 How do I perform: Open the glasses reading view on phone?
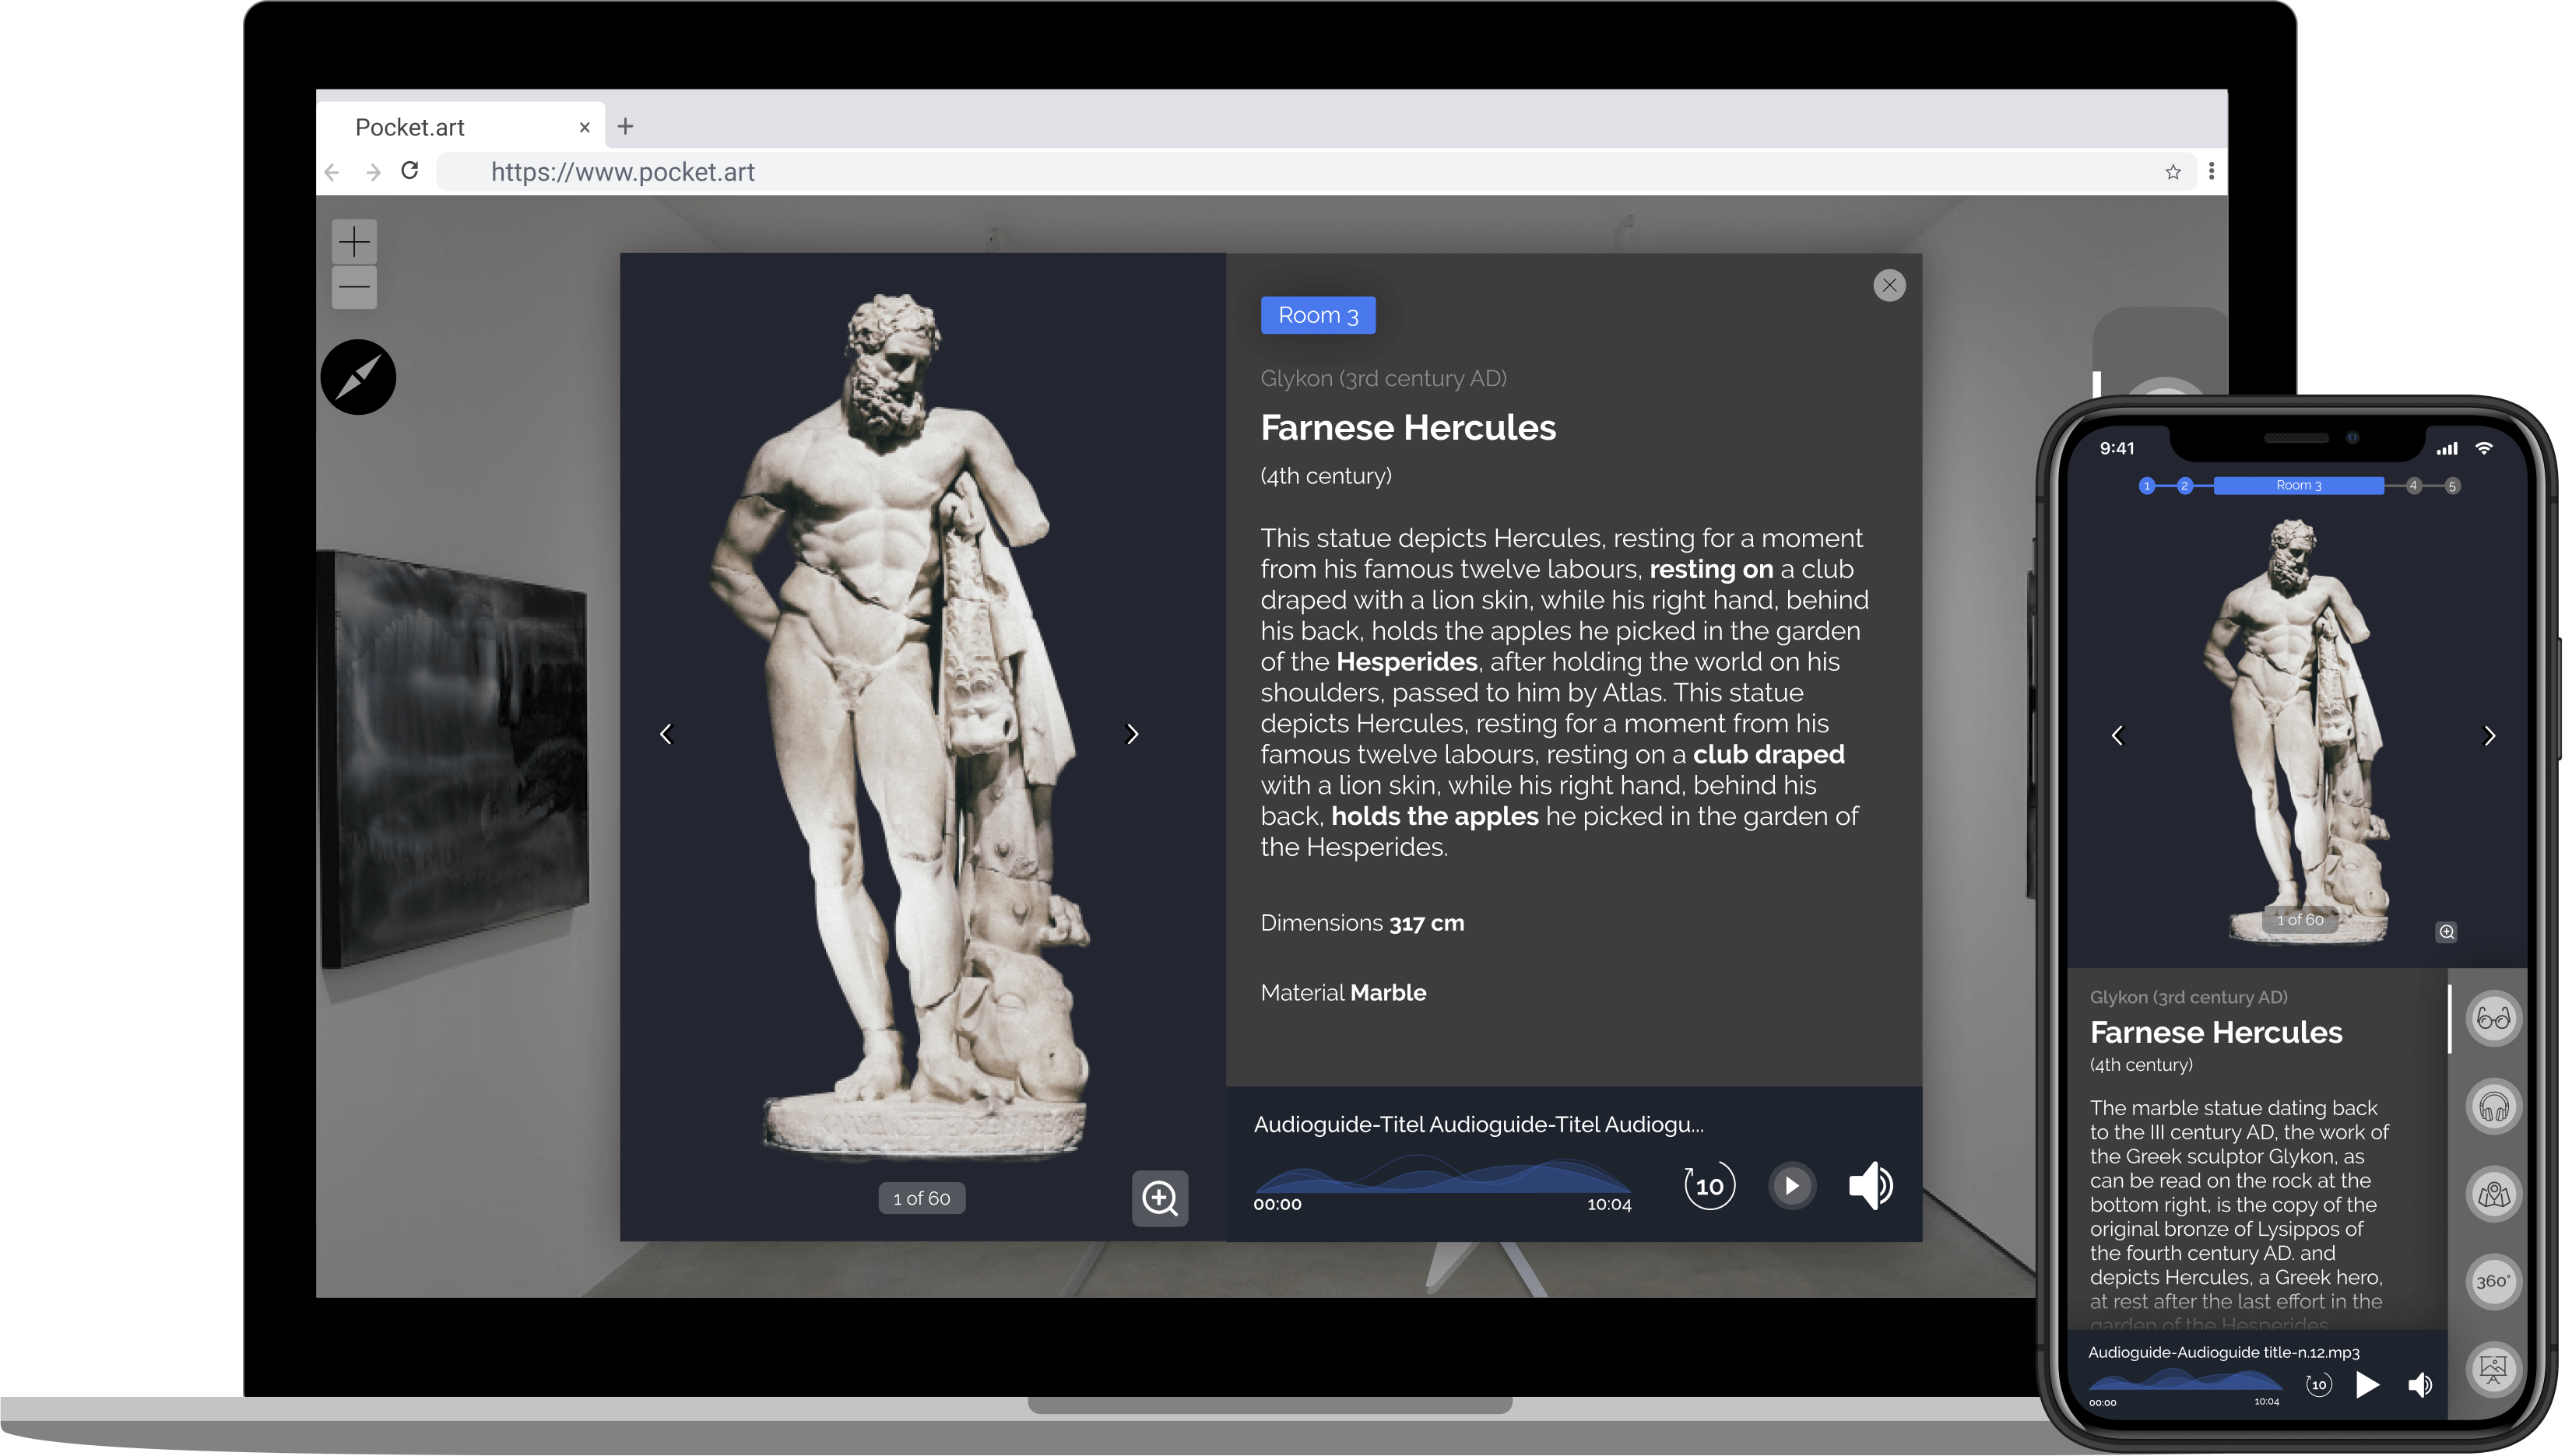pos(2494,1019)
